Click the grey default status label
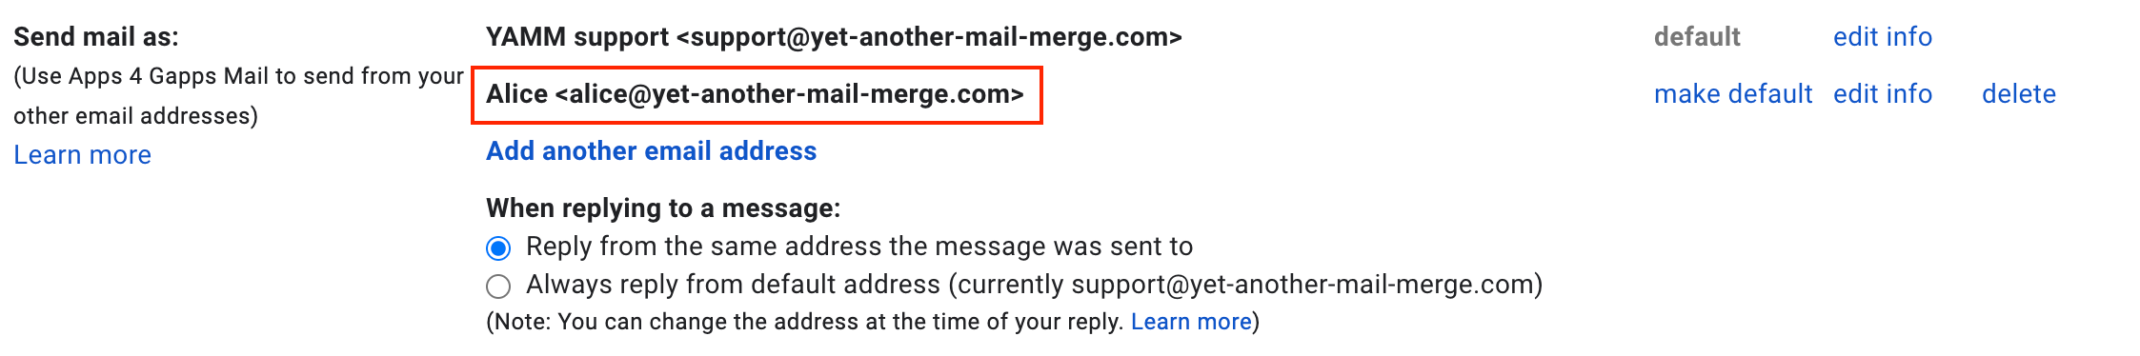Image resolution: width=2140 pixels, height=356 pixels. pos(1697,36)
